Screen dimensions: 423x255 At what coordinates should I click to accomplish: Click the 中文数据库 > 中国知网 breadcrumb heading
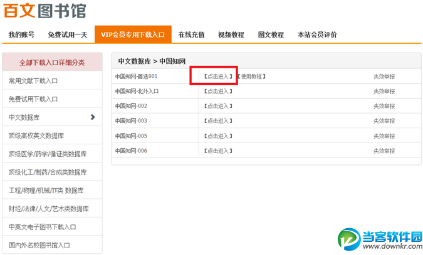point(152,61)
